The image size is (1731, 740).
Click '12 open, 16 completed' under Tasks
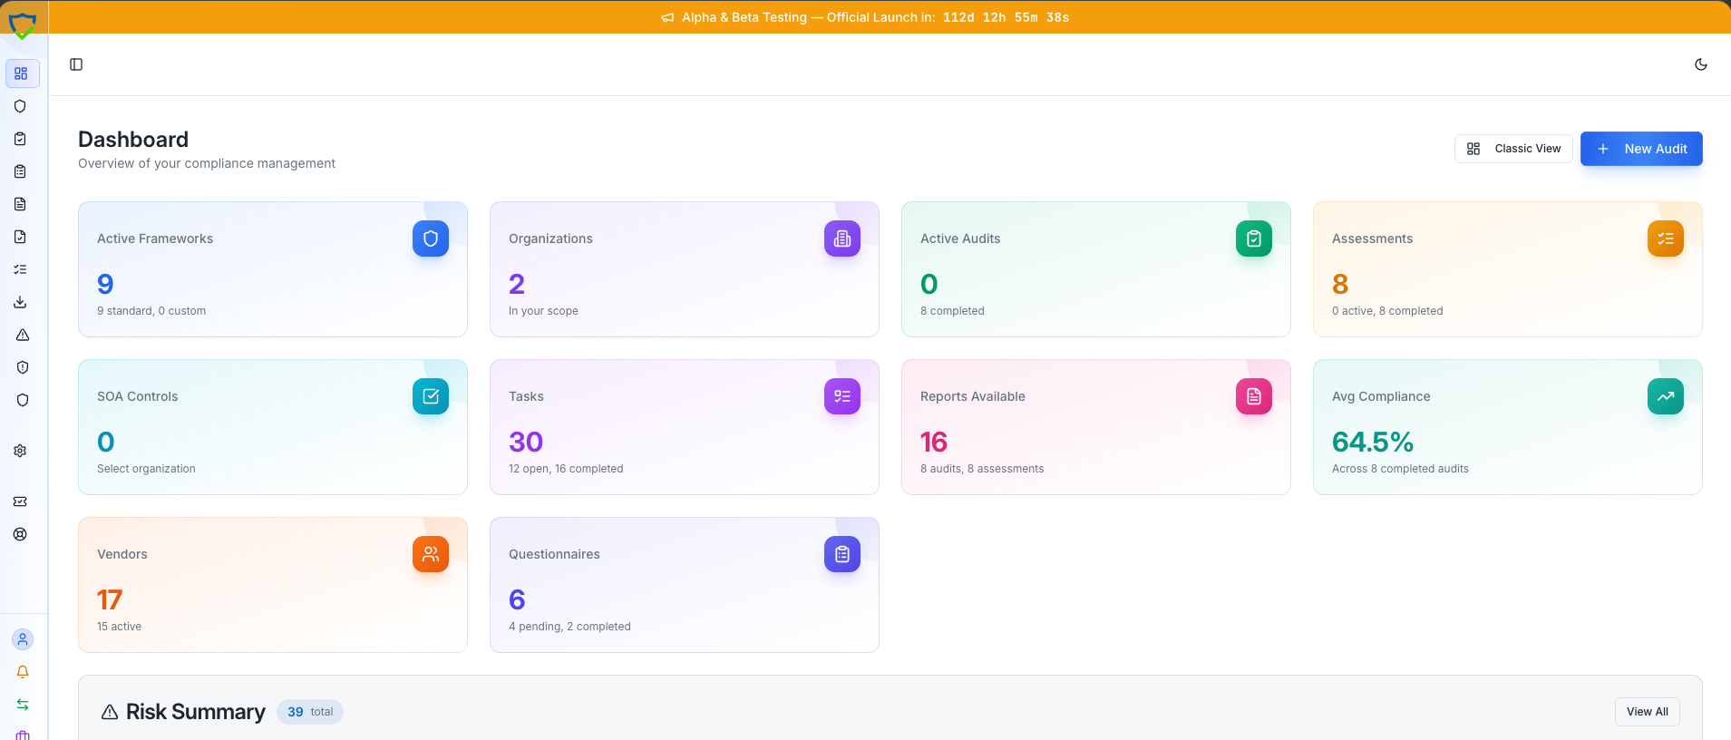(566, 469)
